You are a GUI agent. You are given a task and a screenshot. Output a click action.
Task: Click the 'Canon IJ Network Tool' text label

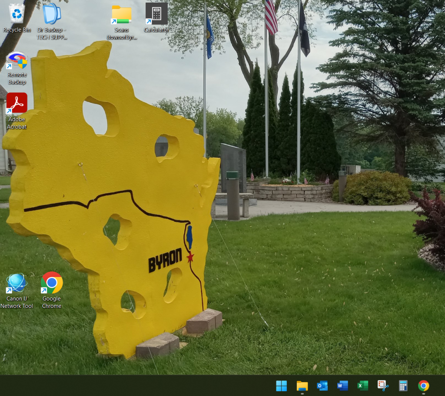point(17,302)
